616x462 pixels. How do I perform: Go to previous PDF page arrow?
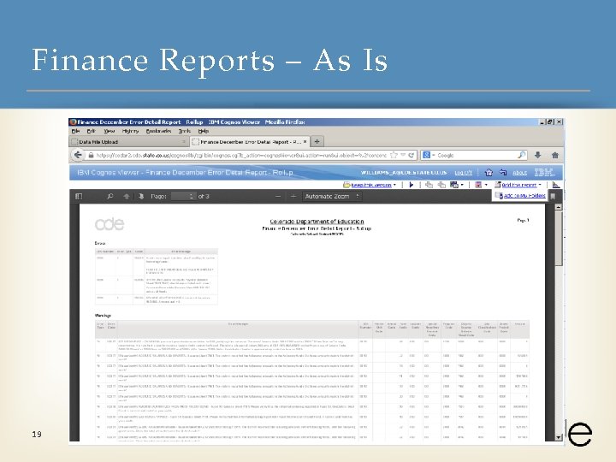pos(126,196)
